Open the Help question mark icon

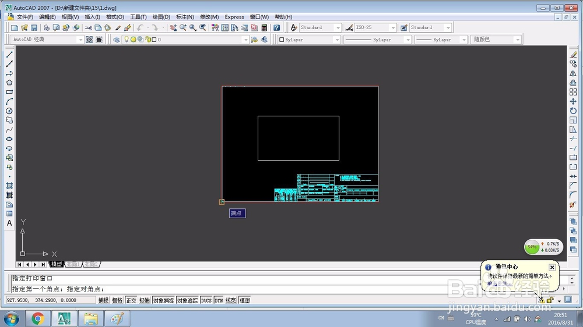(276, 27)
